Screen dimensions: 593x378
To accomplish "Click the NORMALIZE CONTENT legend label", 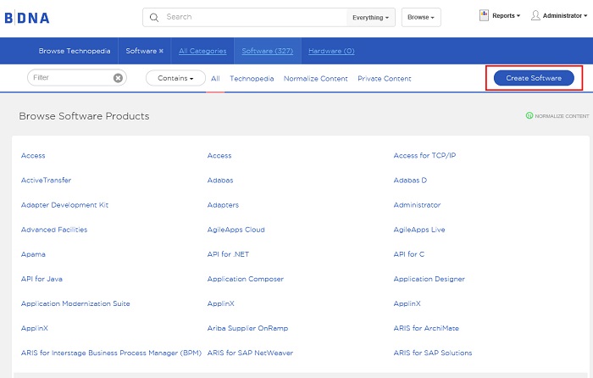I will [x=562, y=116].
